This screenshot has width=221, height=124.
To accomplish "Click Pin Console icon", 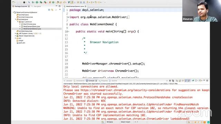I will (193, 81).
